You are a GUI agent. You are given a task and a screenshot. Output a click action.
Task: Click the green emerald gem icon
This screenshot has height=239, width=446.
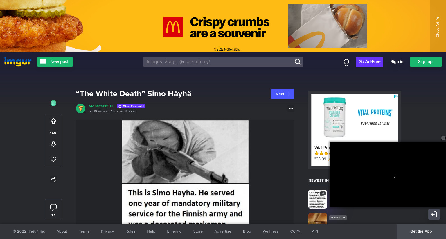53,103
